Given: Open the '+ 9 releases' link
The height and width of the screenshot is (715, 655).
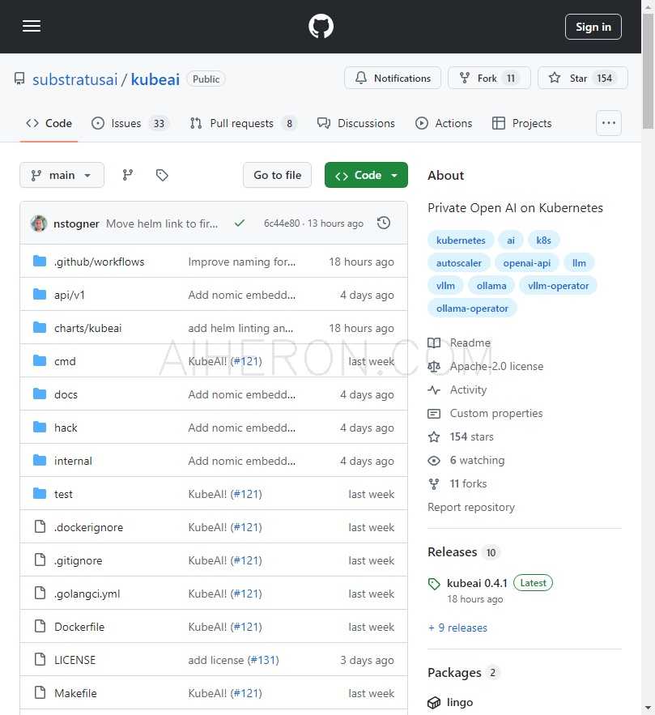Looking at the screenshot, I should point(457,628).
